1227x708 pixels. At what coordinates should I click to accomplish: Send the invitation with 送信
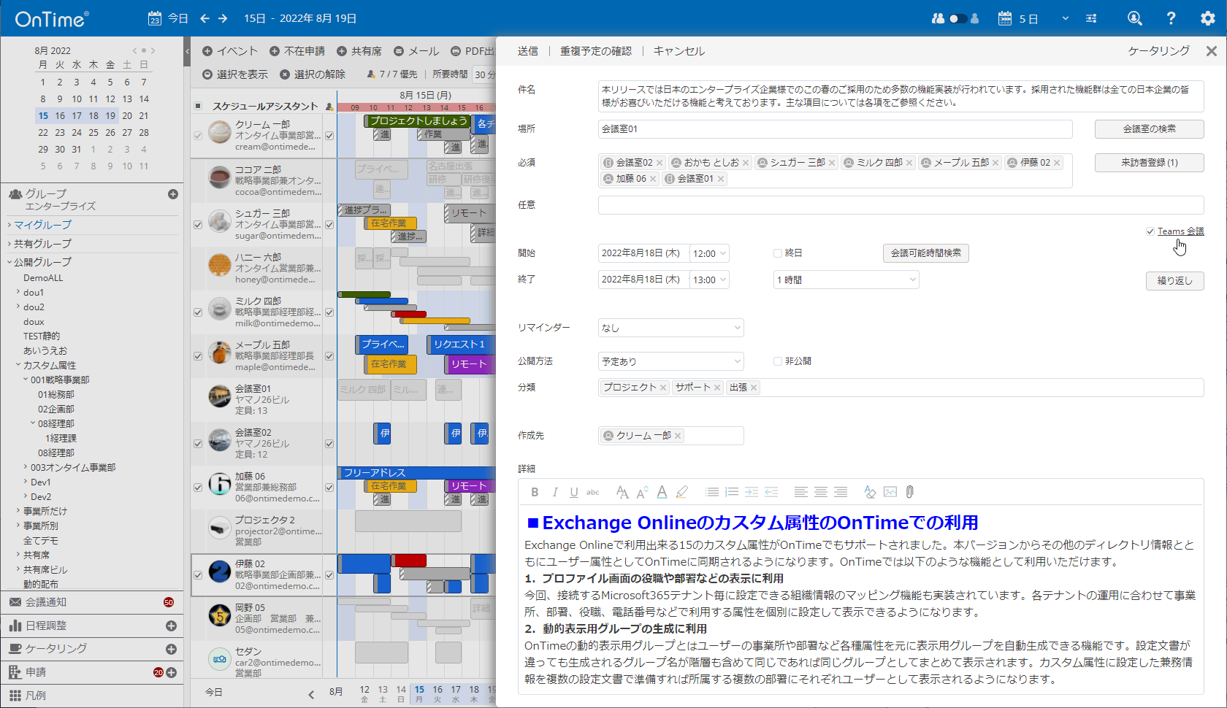click(x=528, y=50)
